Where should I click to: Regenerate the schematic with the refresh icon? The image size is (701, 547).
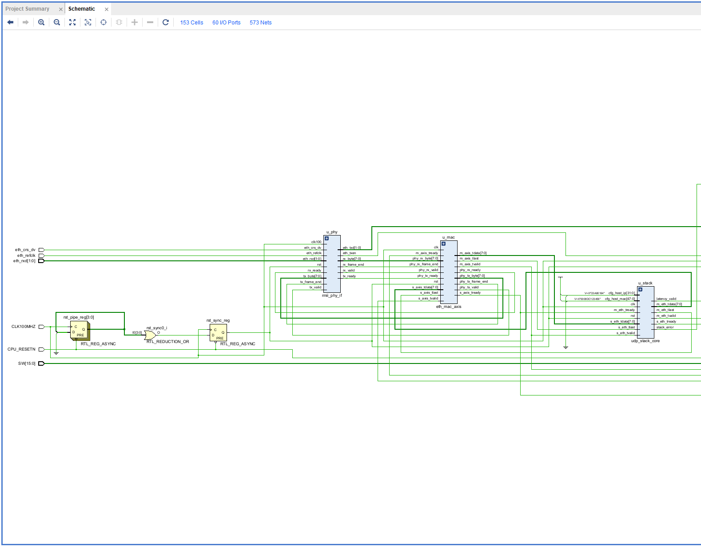(x=166, y=22)
